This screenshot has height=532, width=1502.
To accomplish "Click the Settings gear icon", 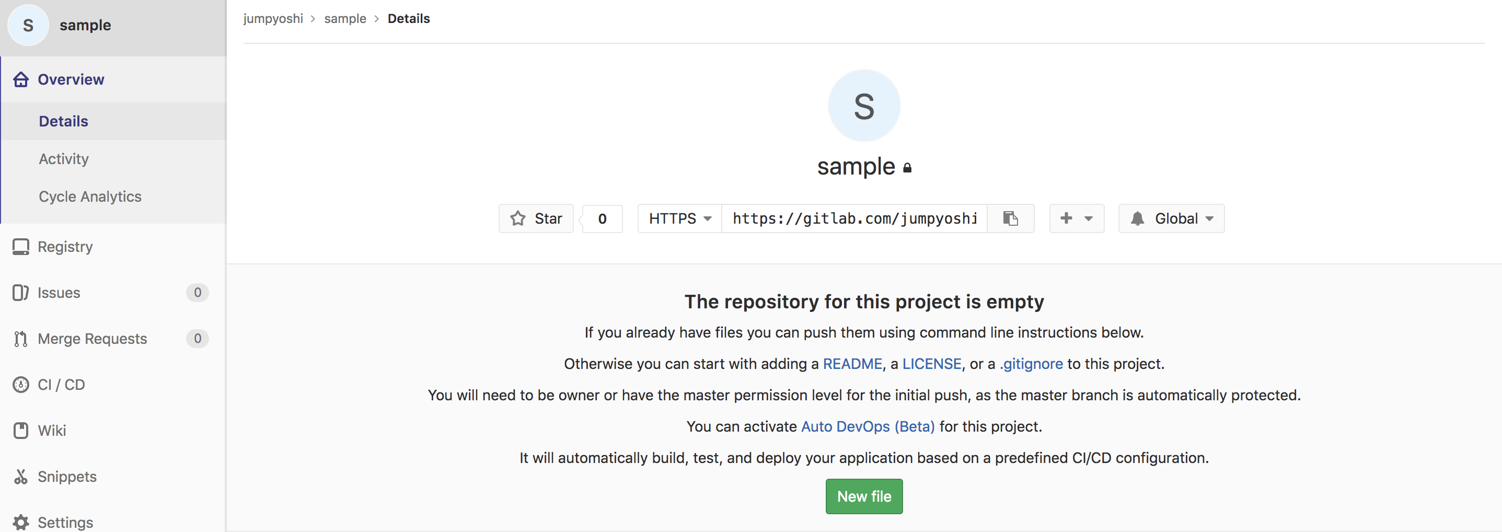I will click(21, 522).
